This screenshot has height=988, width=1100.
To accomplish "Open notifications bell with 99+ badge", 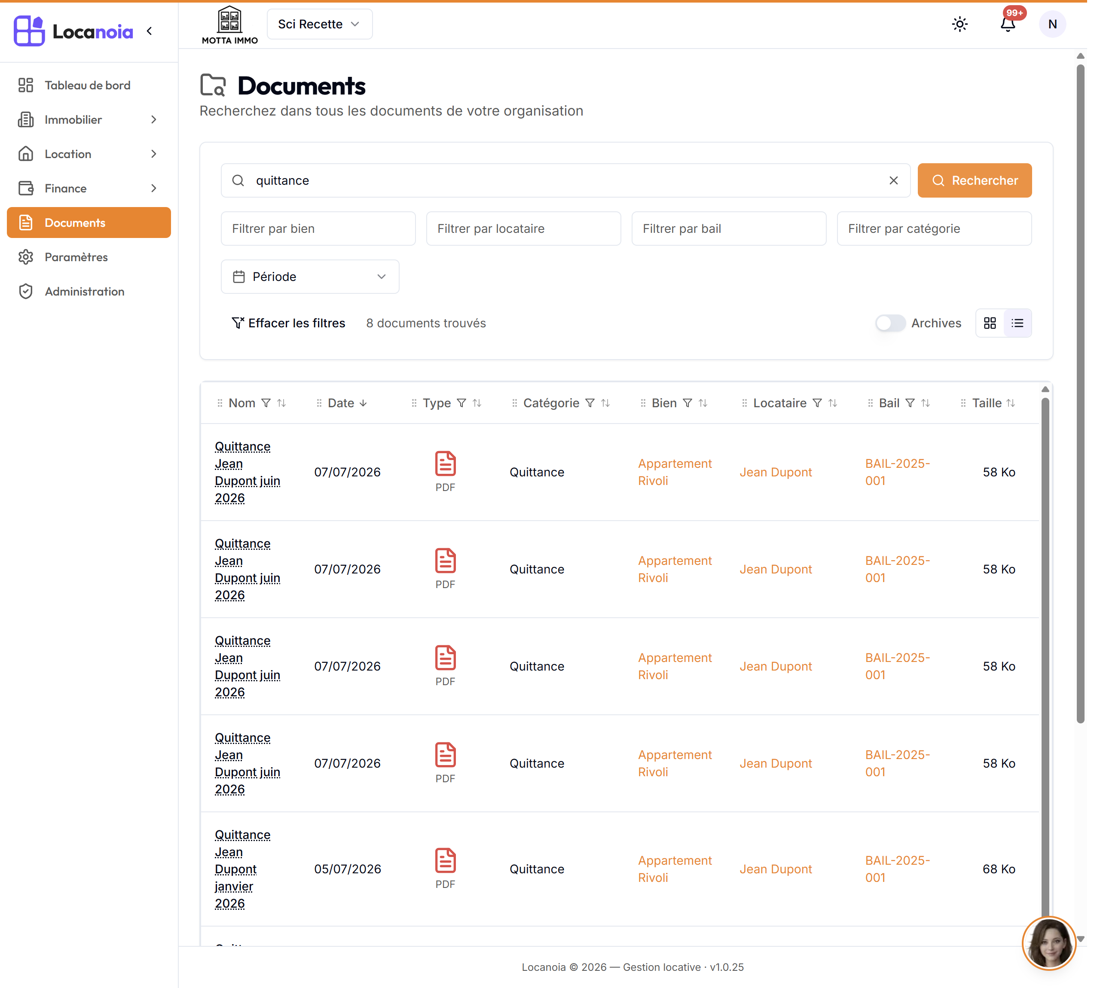I will (x=1008, y=24).
